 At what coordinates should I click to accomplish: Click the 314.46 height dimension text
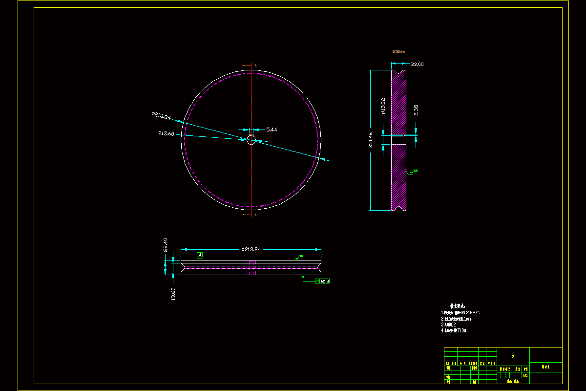[371, 140]
